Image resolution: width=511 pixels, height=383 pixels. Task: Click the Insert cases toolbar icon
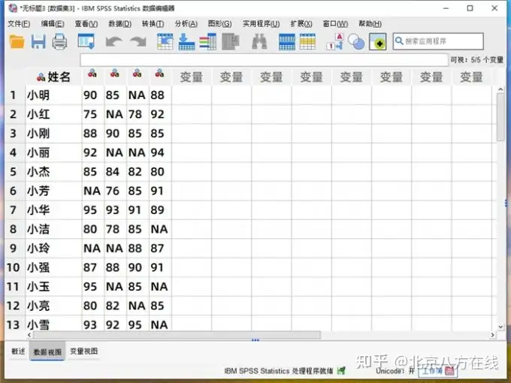(x=287, y=42)
